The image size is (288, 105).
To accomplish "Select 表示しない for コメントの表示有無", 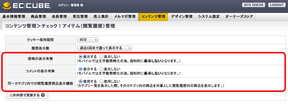I will (x=101, y=69).
